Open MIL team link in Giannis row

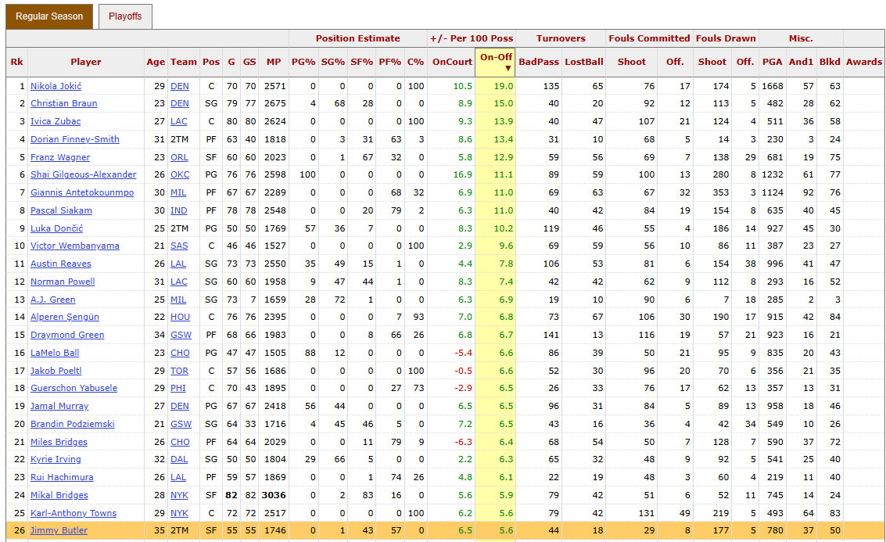point(178,192)
